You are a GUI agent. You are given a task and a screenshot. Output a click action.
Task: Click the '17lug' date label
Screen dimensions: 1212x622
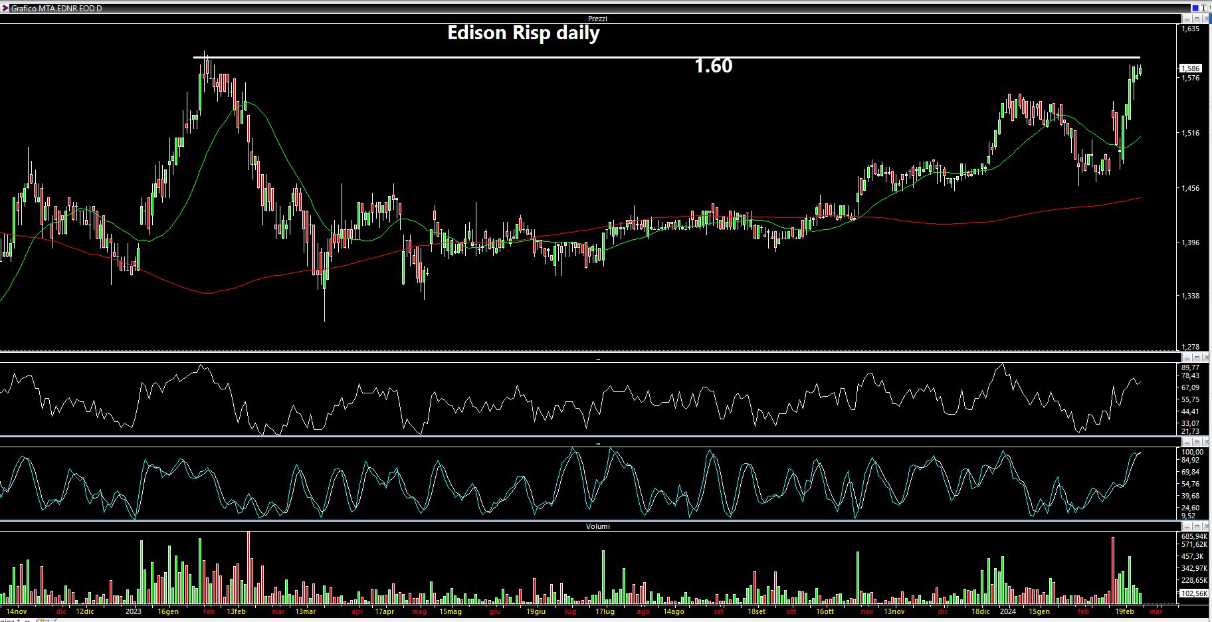(x=605, y=611)
